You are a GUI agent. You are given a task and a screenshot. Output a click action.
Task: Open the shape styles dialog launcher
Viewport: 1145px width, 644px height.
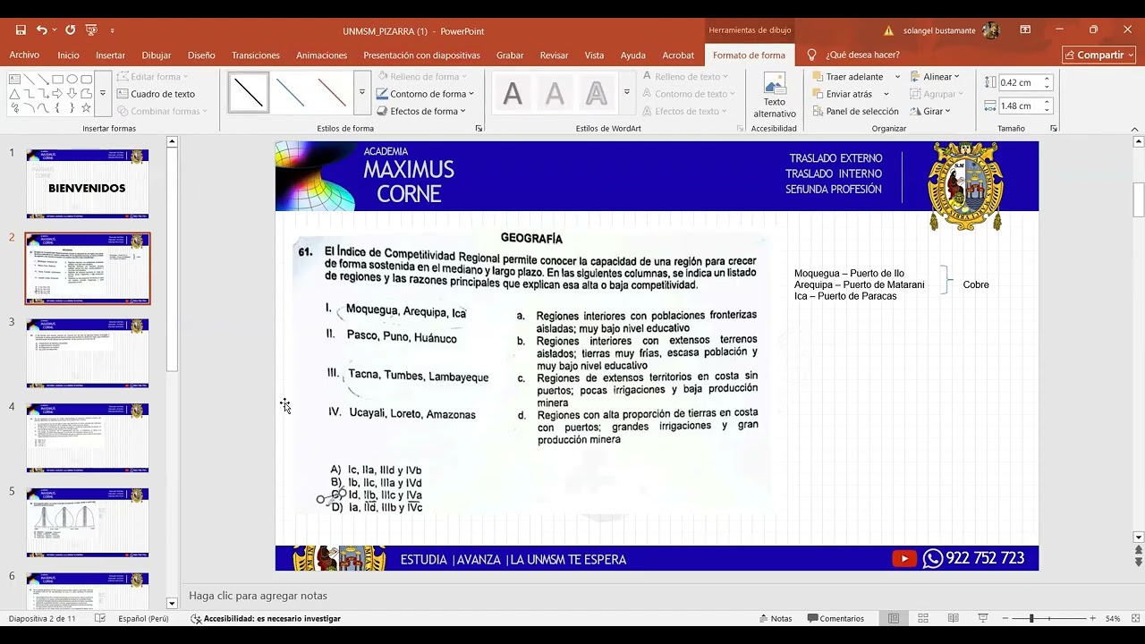click(479, 129)
